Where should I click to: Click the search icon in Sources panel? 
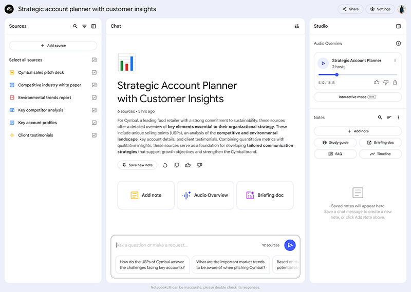(75, 26)
